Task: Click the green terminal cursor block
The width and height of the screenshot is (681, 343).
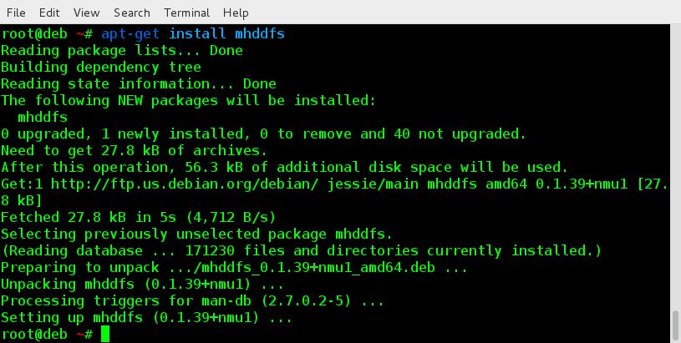Action: coord(105,335)
